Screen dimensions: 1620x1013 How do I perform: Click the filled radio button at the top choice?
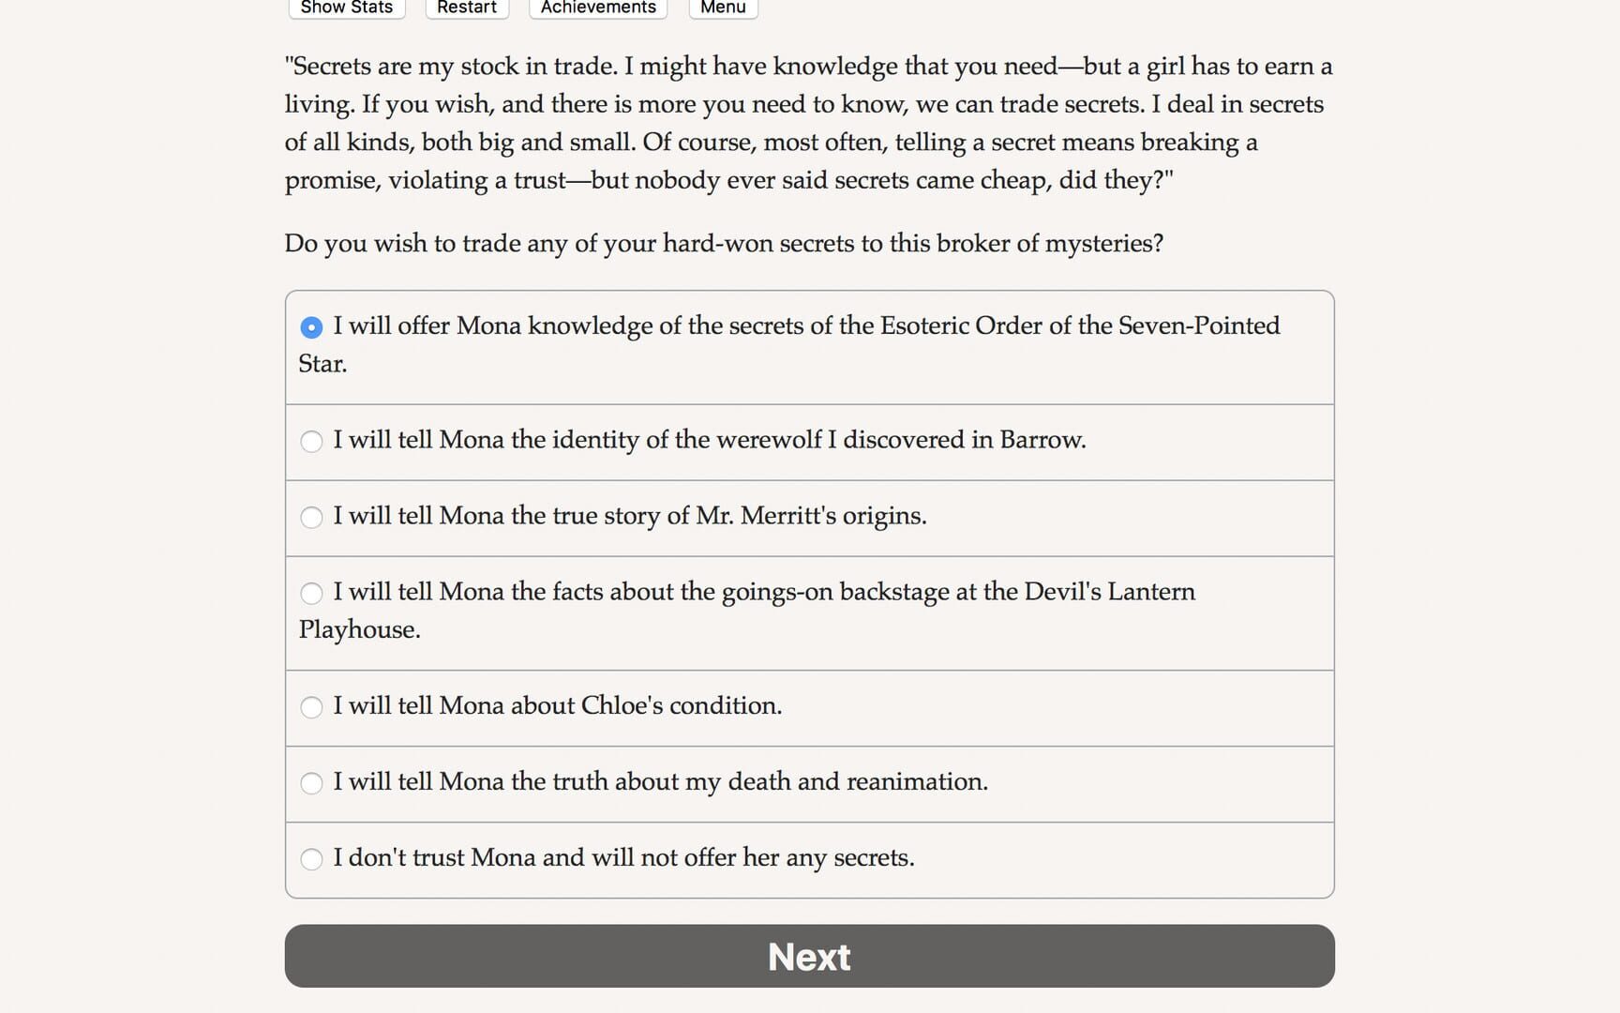click(x=311, y=328)
